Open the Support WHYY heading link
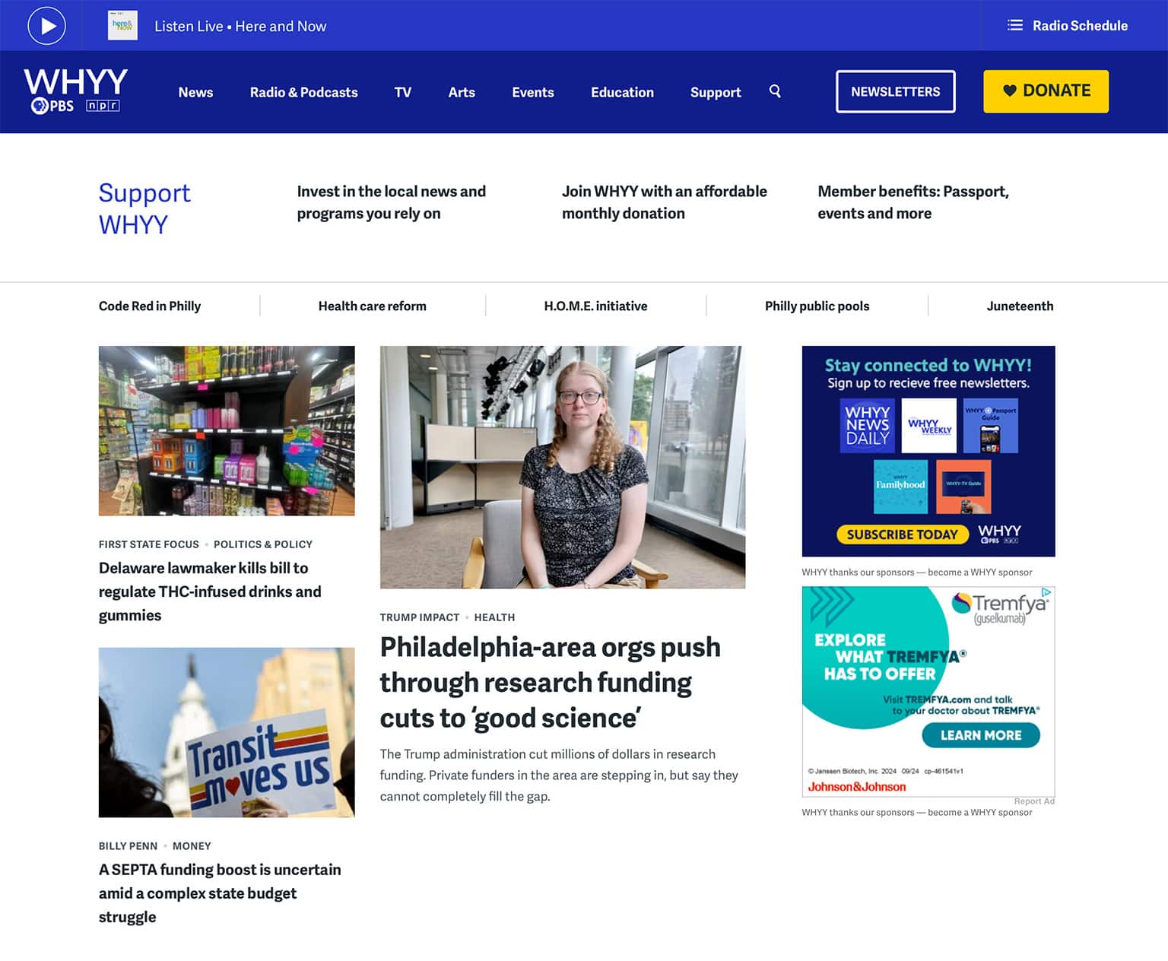Screen dimensions: 1168x961 [x=144, y=208]
